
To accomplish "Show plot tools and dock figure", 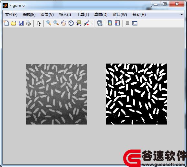I will coord(135,23).
